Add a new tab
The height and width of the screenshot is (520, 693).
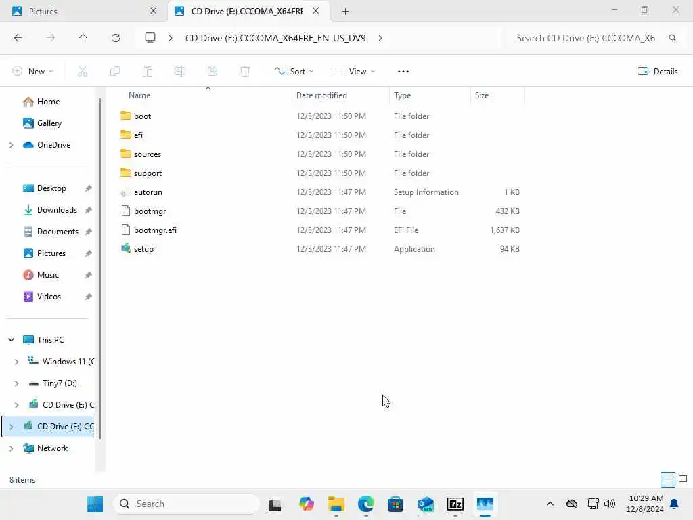tap(346, 12)
